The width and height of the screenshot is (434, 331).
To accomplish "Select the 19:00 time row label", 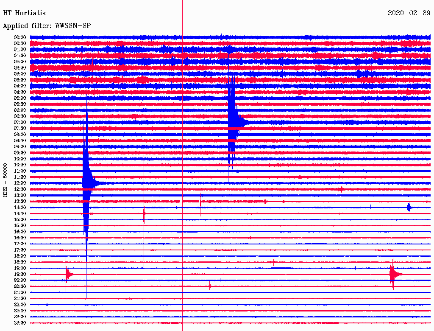I will 20,268.
